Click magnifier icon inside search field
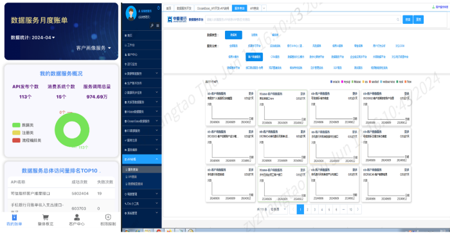 398,19
